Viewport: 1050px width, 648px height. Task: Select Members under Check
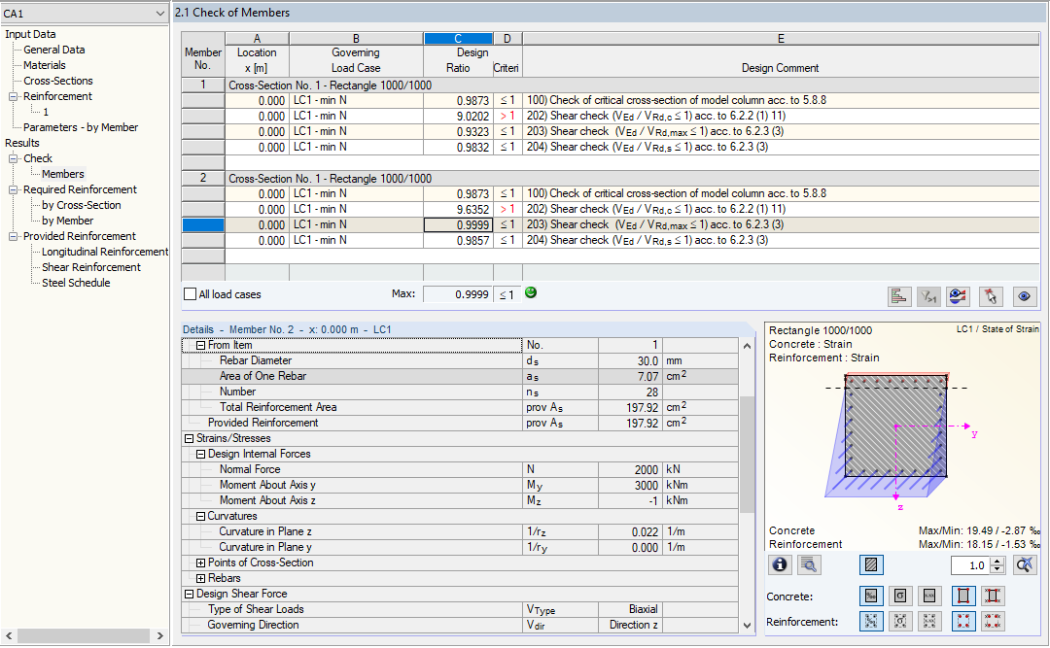click(x=63, y=174)
